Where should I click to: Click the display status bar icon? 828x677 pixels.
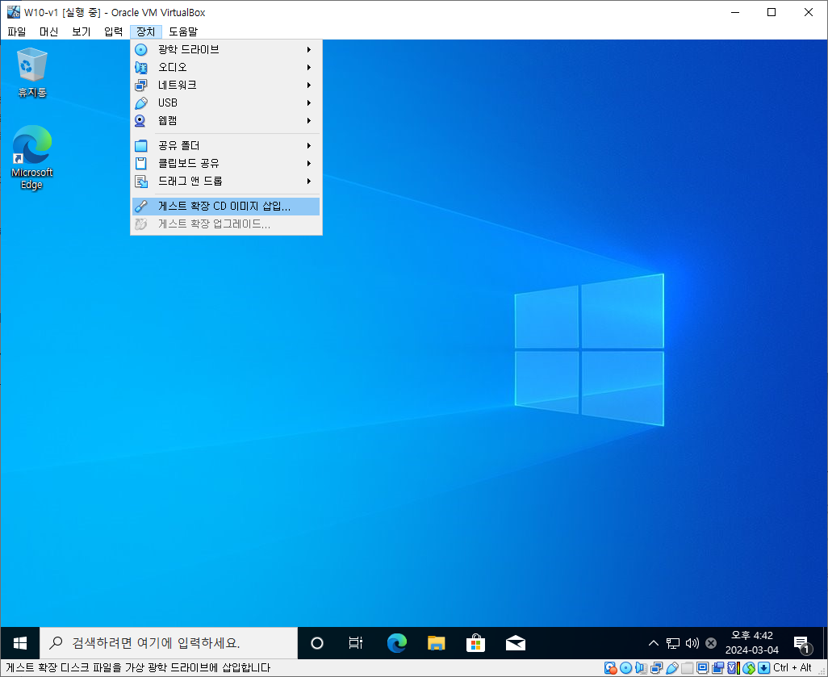point(702,667)
